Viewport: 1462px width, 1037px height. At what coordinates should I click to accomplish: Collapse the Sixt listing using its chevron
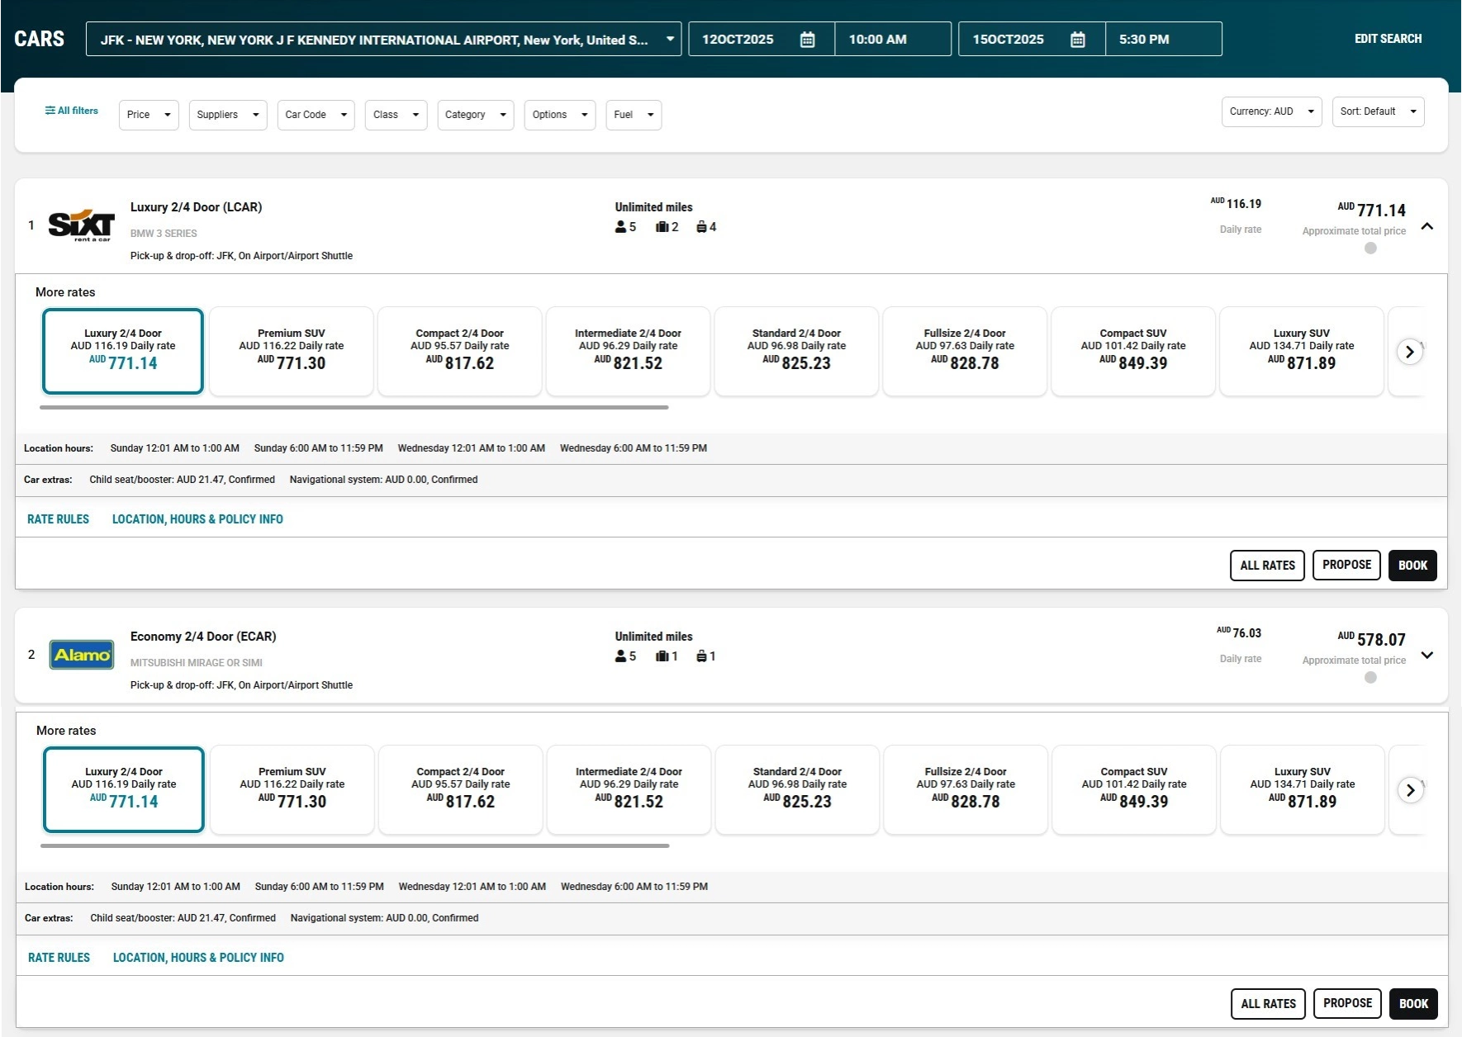(x=1427, y=225)
